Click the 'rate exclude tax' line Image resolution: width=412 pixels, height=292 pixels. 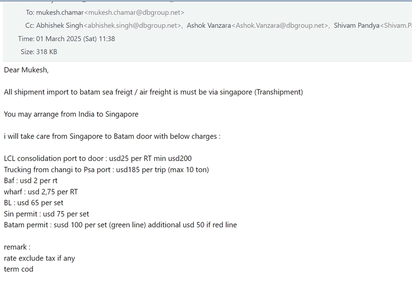click(39, 258)
